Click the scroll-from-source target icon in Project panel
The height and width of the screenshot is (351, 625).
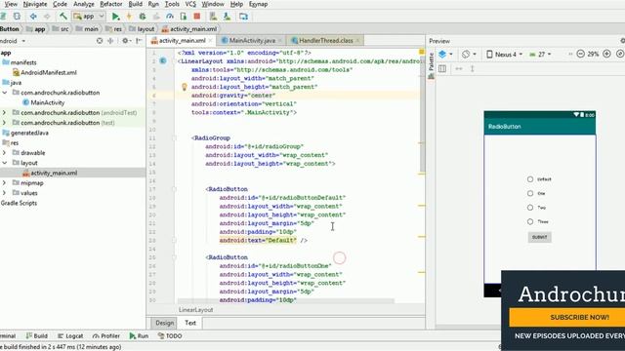[x=100, y=41]
